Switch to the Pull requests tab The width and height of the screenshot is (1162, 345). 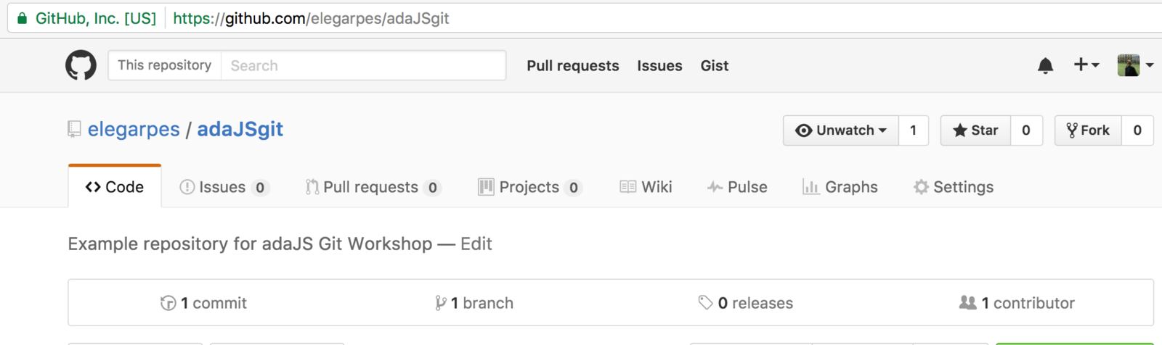pyautogui.click(x=373, y=187)
